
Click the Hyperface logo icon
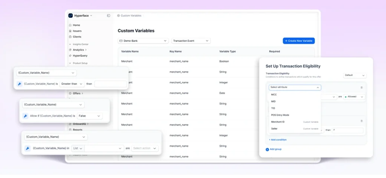point(70,15)
